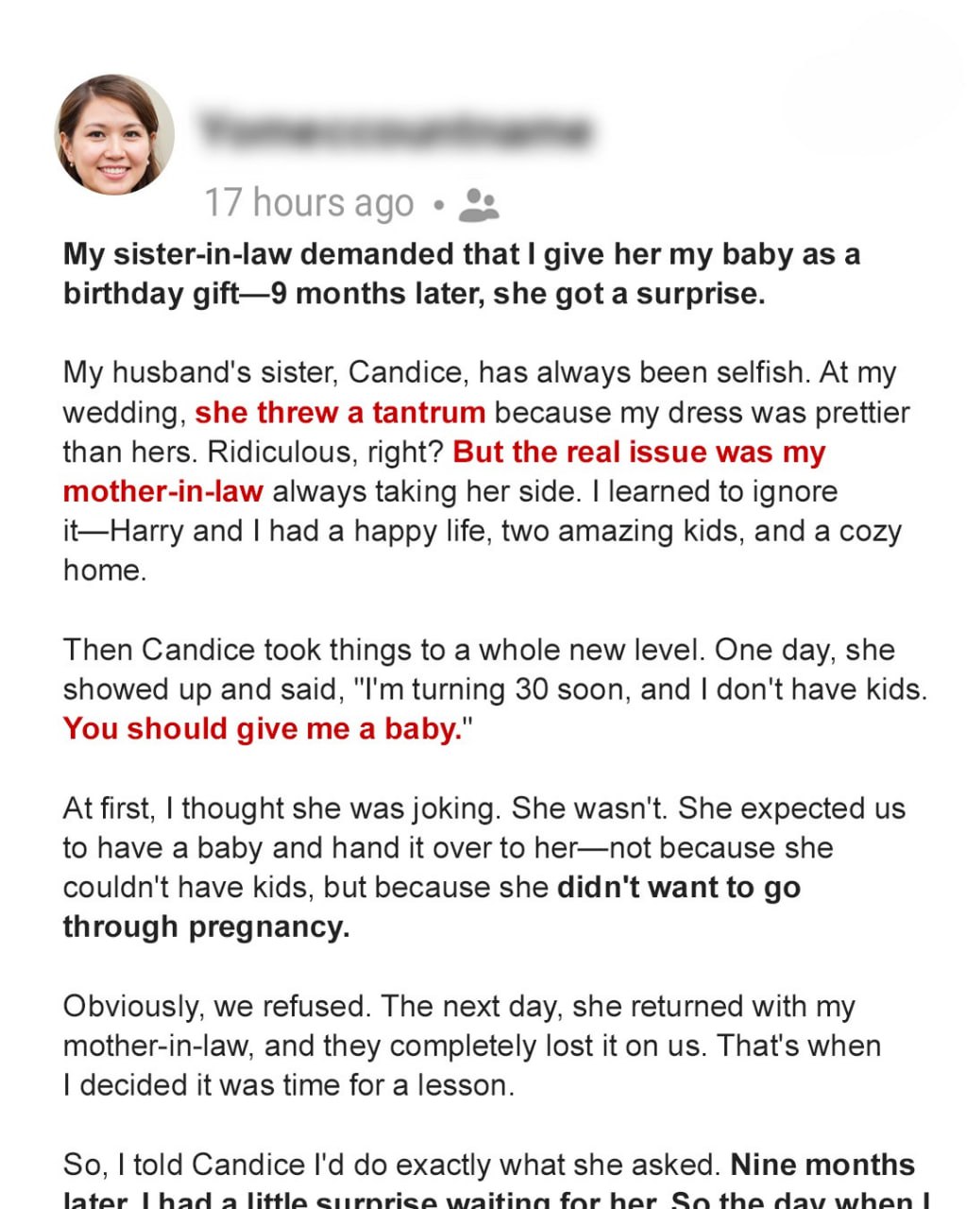The image size is (967, 1209).
Task: Click the bold post headline about sister-in-law
Action: (461, 274)
